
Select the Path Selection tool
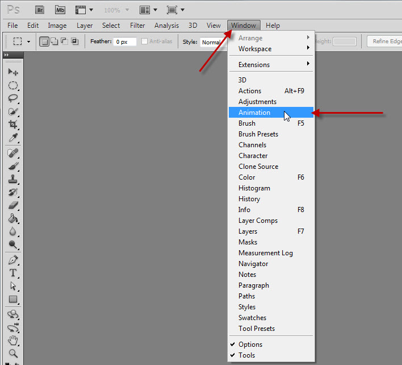(13, 286)
